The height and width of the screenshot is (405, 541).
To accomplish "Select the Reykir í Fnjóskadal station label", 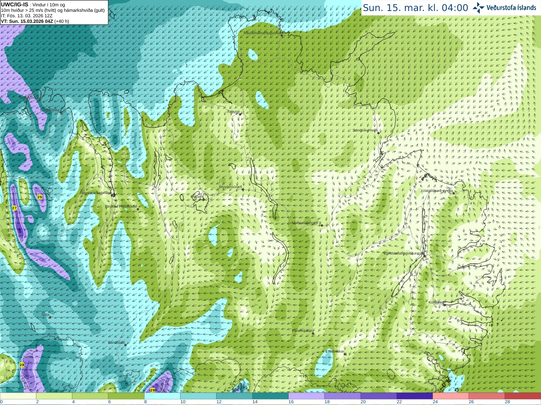I will (x=121, y=206).
